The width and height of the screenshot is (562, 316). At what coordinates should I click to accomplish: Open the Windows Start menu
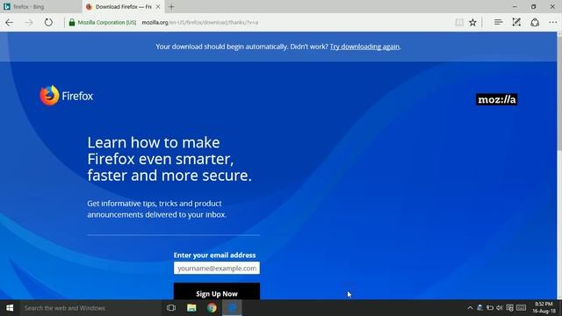pyautogui.click(x=10, y=308)
